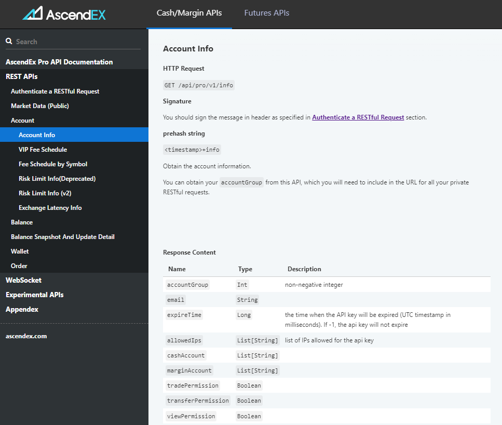Click 'list of IPs allowed' description
The image size is (502, 425).
(x=329, y=340)
